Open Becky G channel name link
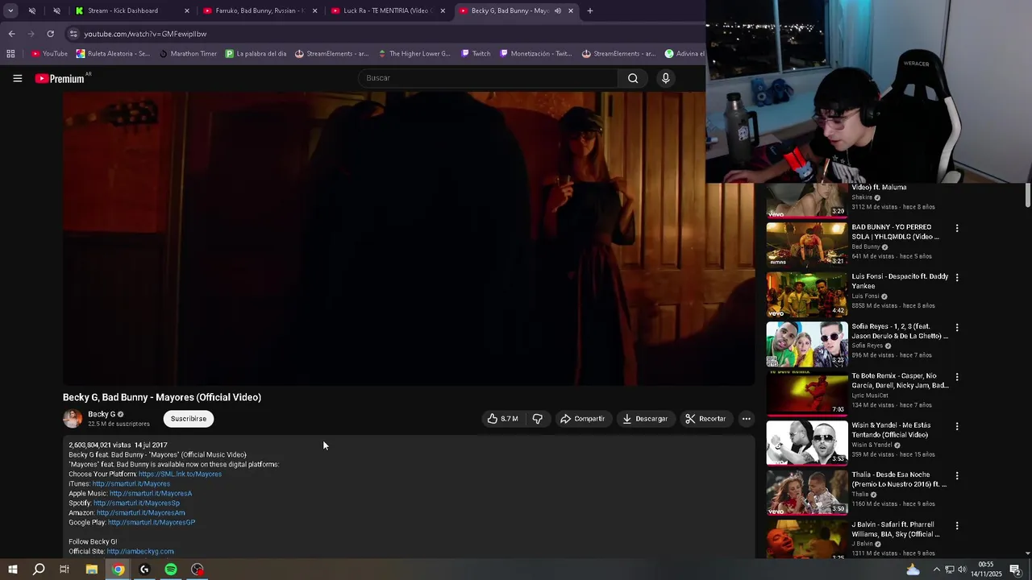 tap(102, 414)
